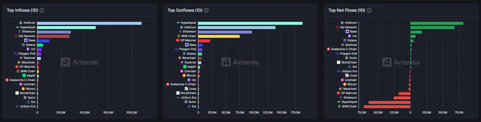Screen dimensions: 481x122
Task: Click the info icon beside Top Inflows (1D)
Action: pyautogui.click(x=42, y=10)
